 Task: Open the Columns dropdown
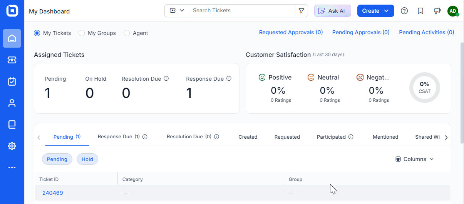[415, 159]
